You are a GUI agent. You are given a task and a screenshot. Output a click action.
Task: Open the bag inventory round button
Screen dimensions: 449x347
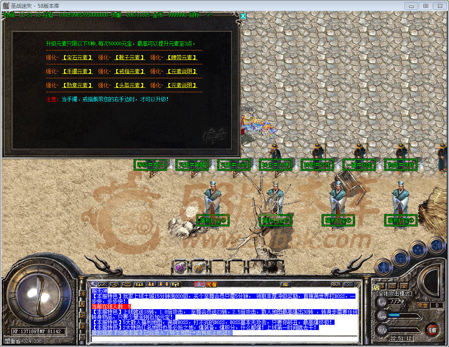point(401,258)
